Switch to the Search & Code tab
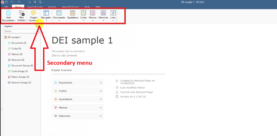This screenshot has width=277, height=136. pyautogui.click(x=35, y=7)
